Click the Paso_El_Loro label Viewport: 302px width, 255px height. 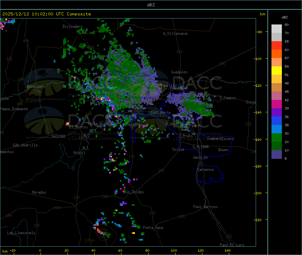(232, 245)
